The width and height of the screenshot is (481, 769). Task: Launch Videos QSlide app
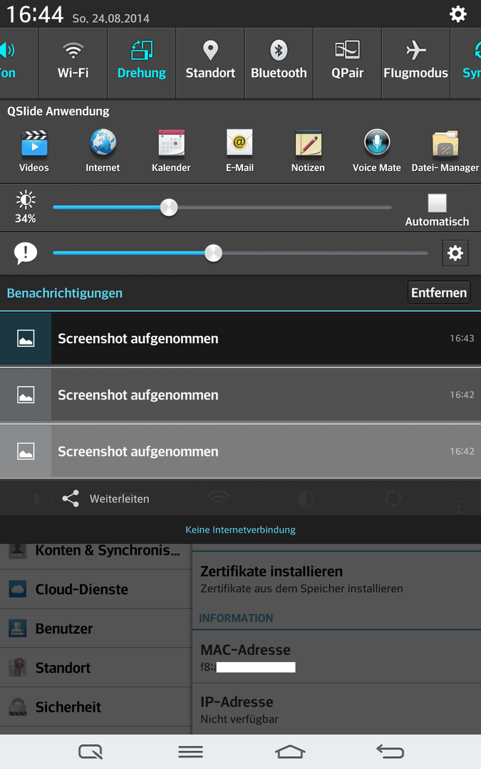point(34,152)
